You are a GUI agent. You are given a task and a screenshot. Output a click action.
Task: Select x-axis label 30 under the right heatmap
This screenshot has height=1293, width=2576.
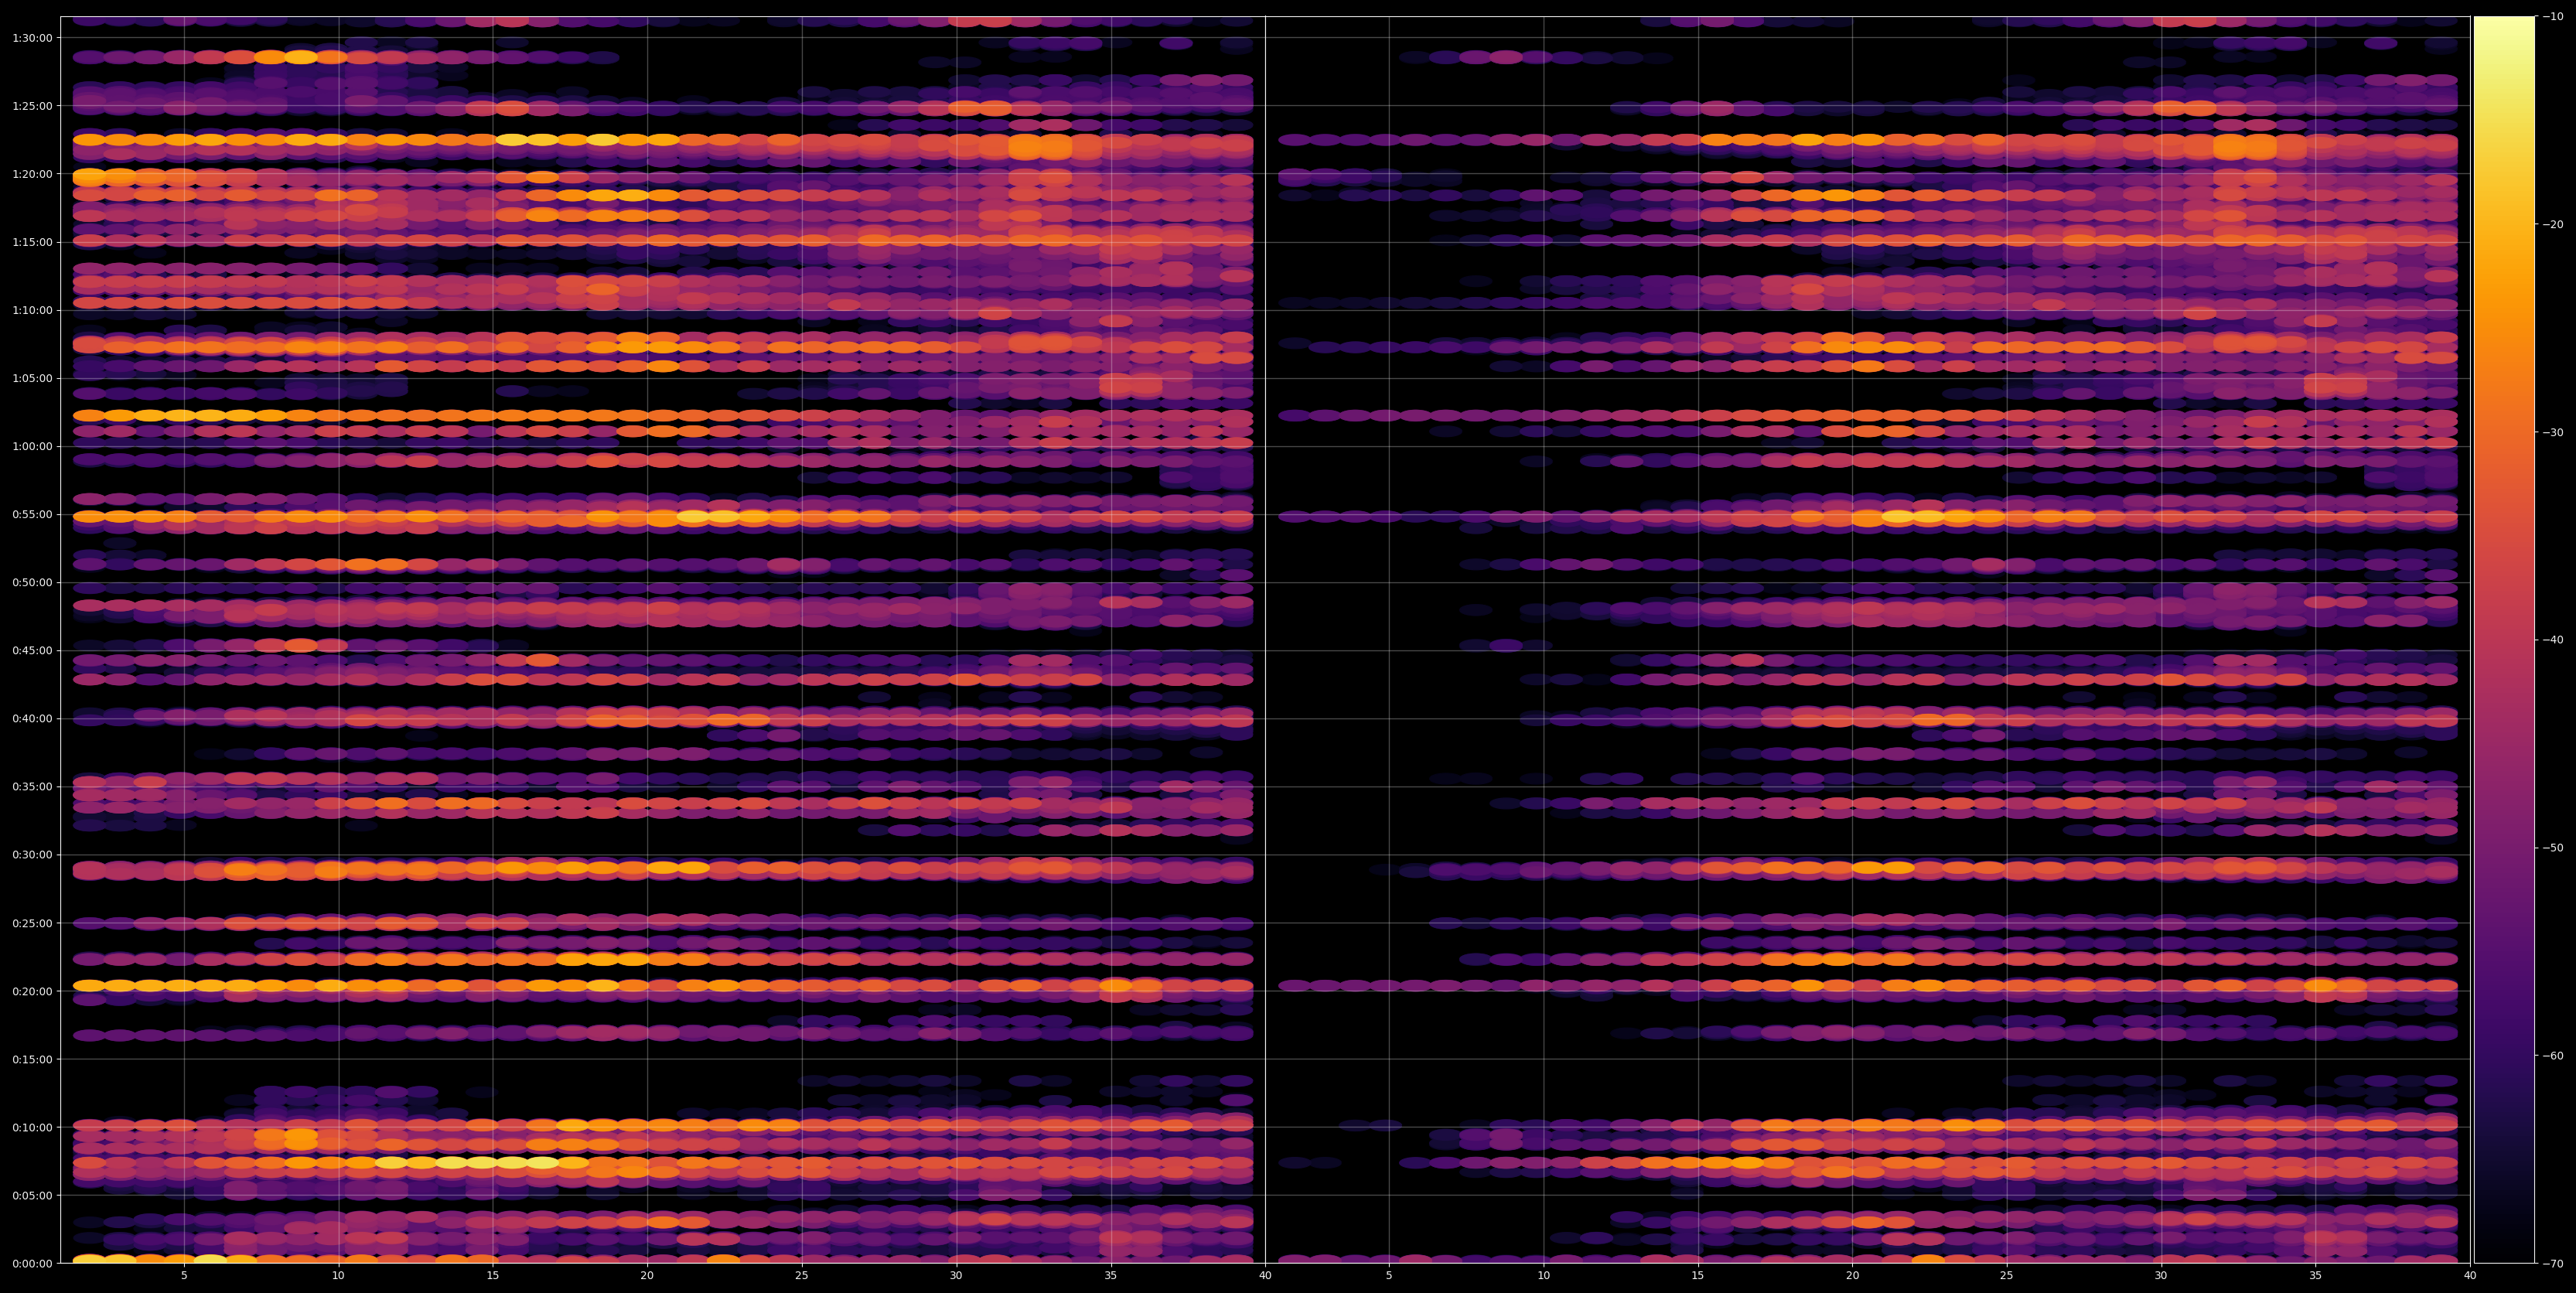point(2161,1276)
